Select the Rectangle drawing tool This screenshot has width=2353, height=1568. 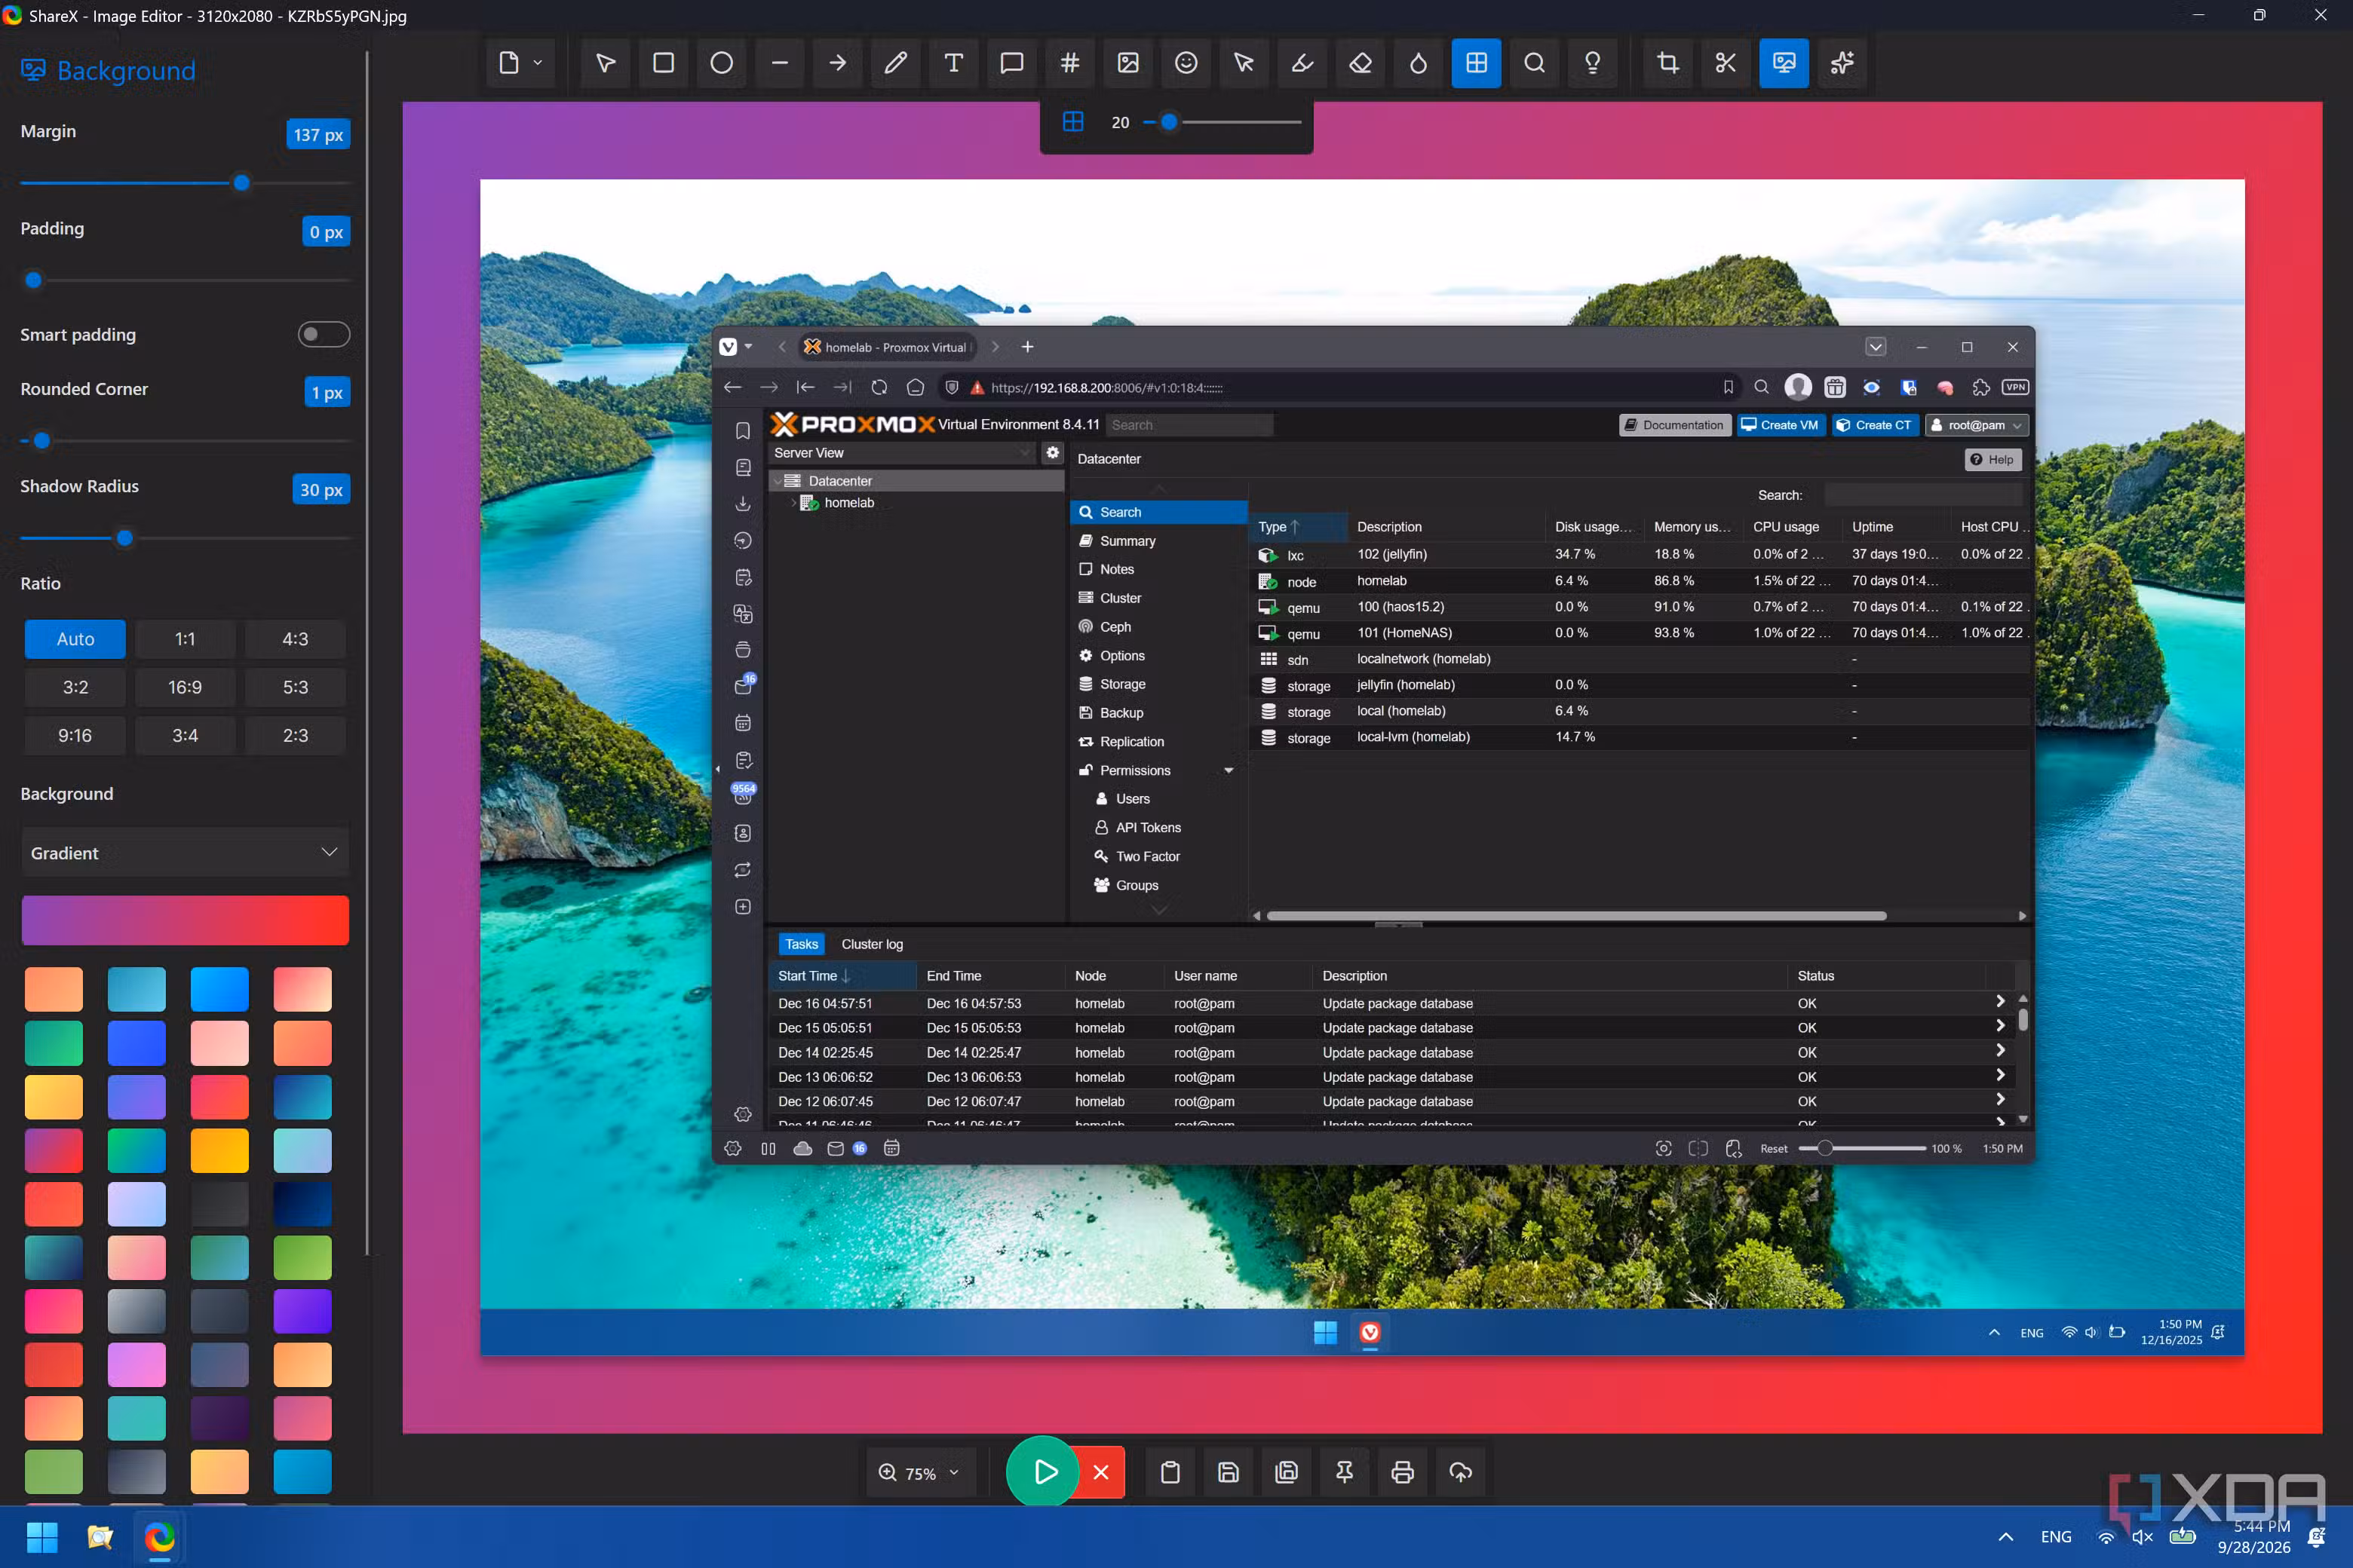tap(663, 63)
